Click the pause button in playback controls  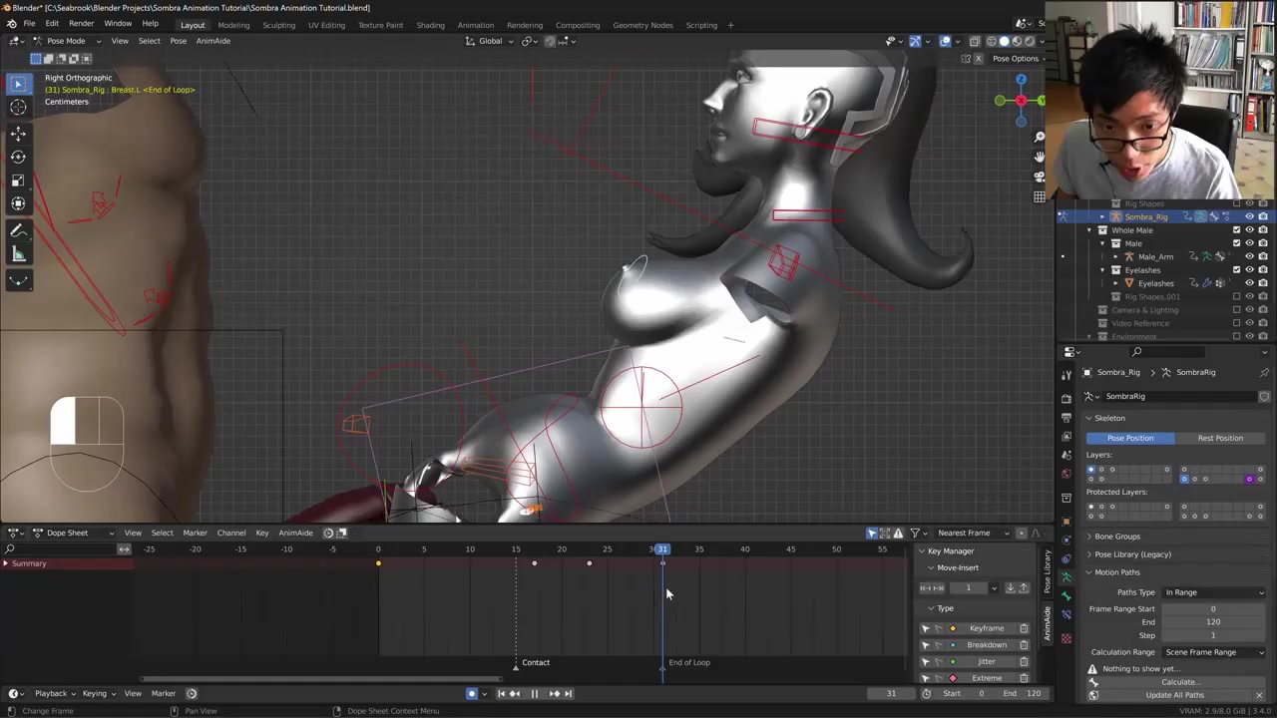[534, 694]
